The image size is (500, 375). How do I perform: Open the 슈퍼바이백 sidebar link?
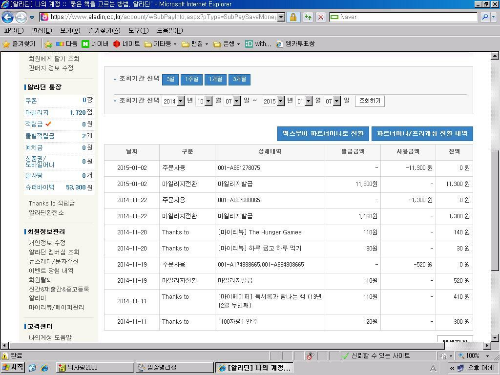point(40,187)
